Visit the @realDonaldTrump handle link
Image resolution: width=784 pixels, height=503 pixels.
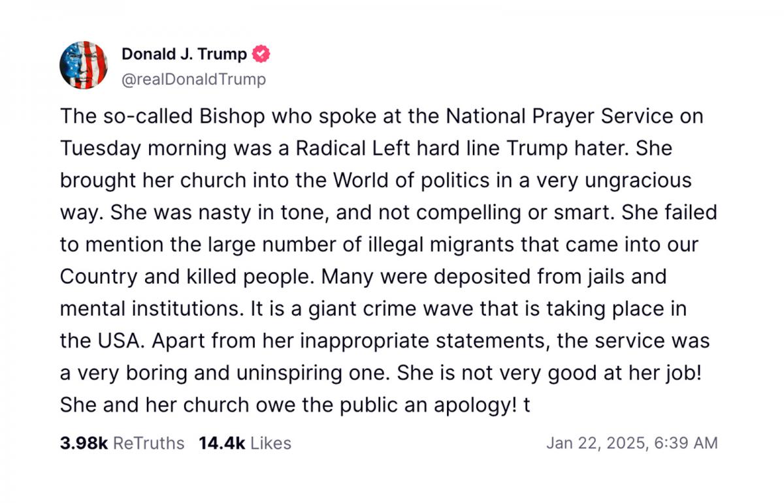194,80
